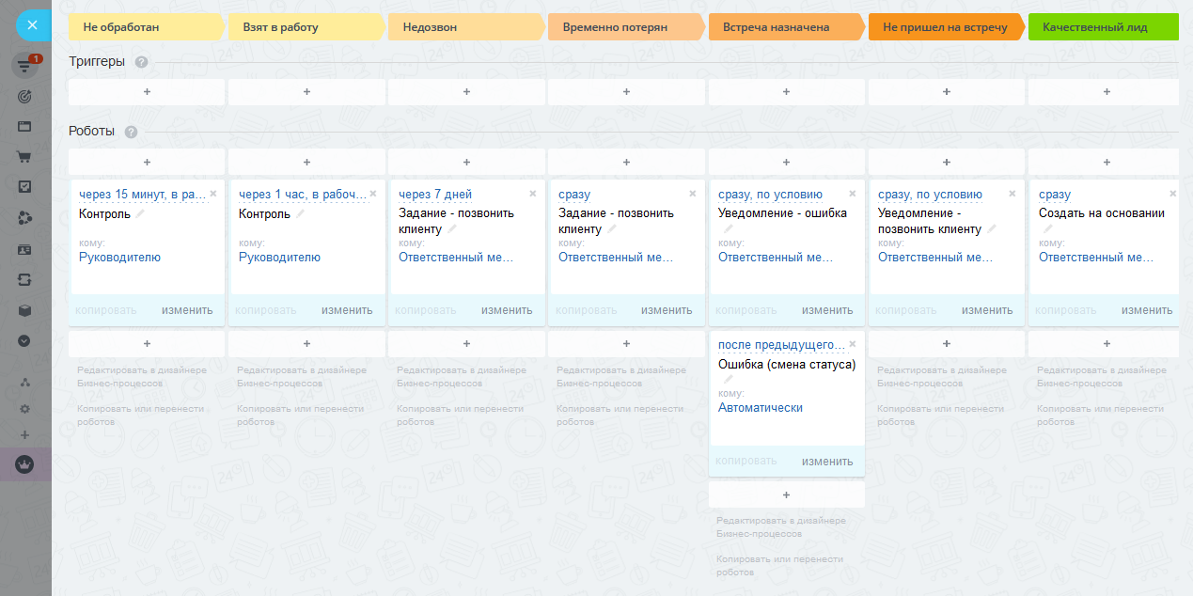Open the shopping cart icon in the sidebar
Viewport: 1193px width, 596px height.
coord(25,158)
